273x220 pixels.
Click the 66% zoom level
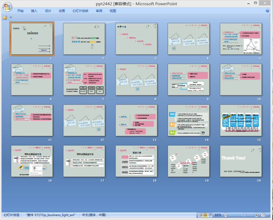pos(218,215)
